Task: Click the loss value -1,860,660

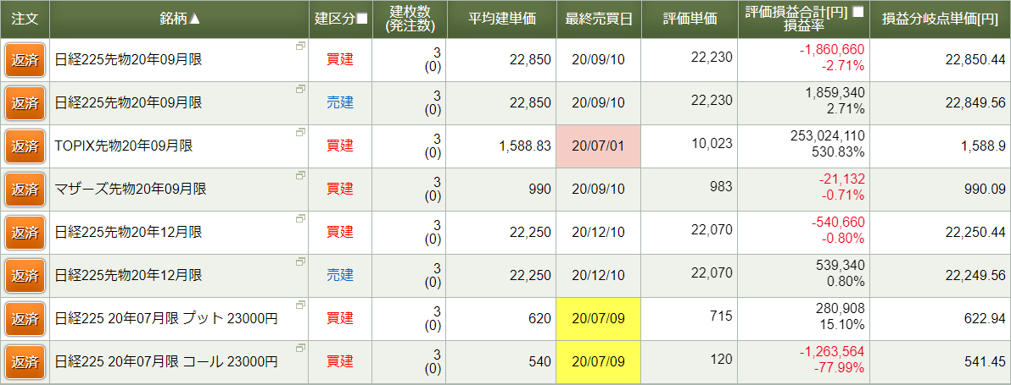Action: (x=832, y=50)
